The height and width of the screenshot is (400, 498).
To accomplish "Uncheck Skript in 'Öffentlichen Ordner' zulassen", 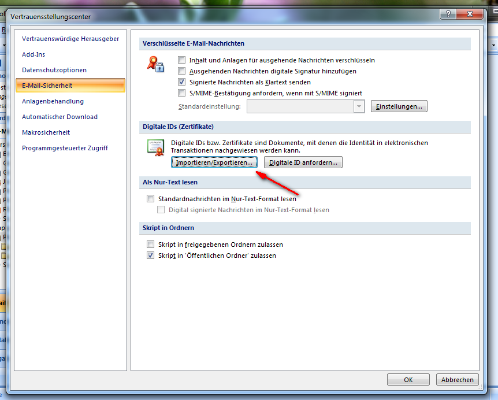I will tap(150, 255).
